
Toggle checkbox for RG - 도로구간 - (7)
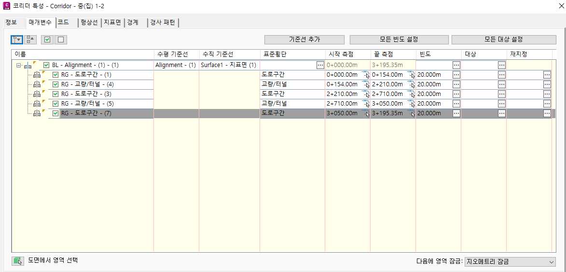pyautogui.click(x=55, y=113)
